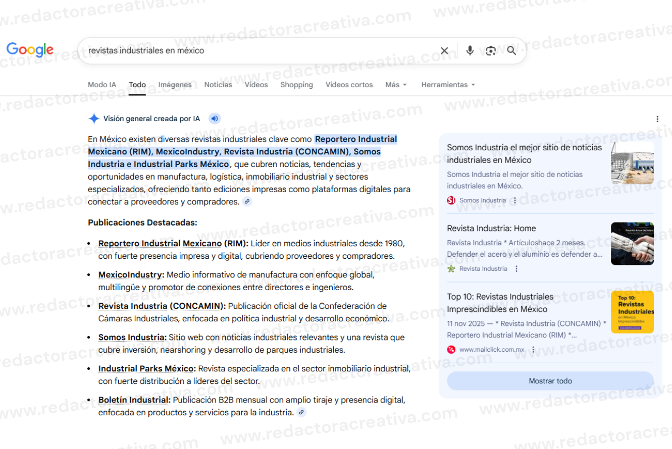
Task: Open the Vídeos cortos tab
Action: click(x=349, y=85)
